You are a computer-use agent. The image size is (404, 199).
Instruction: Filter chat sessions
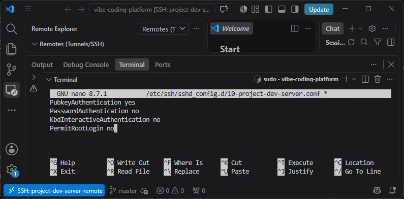point(378,42)
